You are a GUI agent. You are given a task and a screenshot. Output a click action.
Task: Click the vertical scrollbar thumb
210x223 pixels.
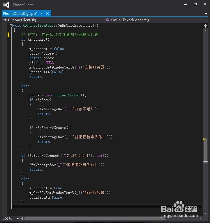pyautogui.click(x=206, y=150)
